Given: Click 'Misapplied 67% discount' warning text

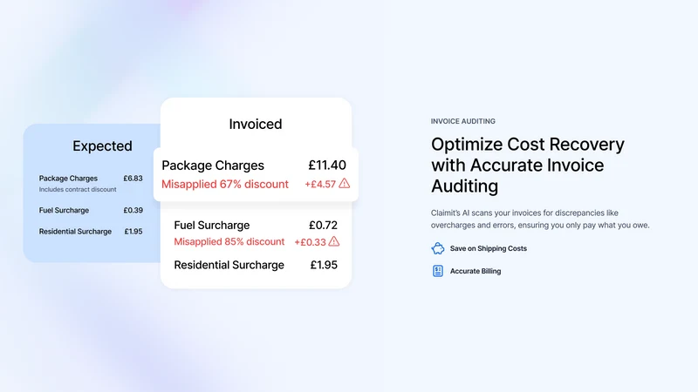Looking at the screenshot, I should [225, 184].
